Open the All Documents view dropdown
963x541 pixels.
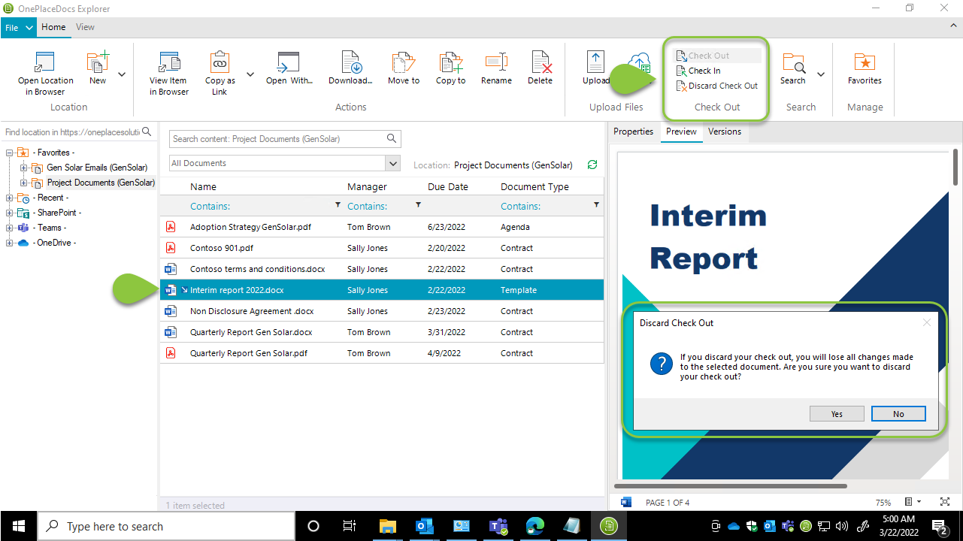pos(392,163)
